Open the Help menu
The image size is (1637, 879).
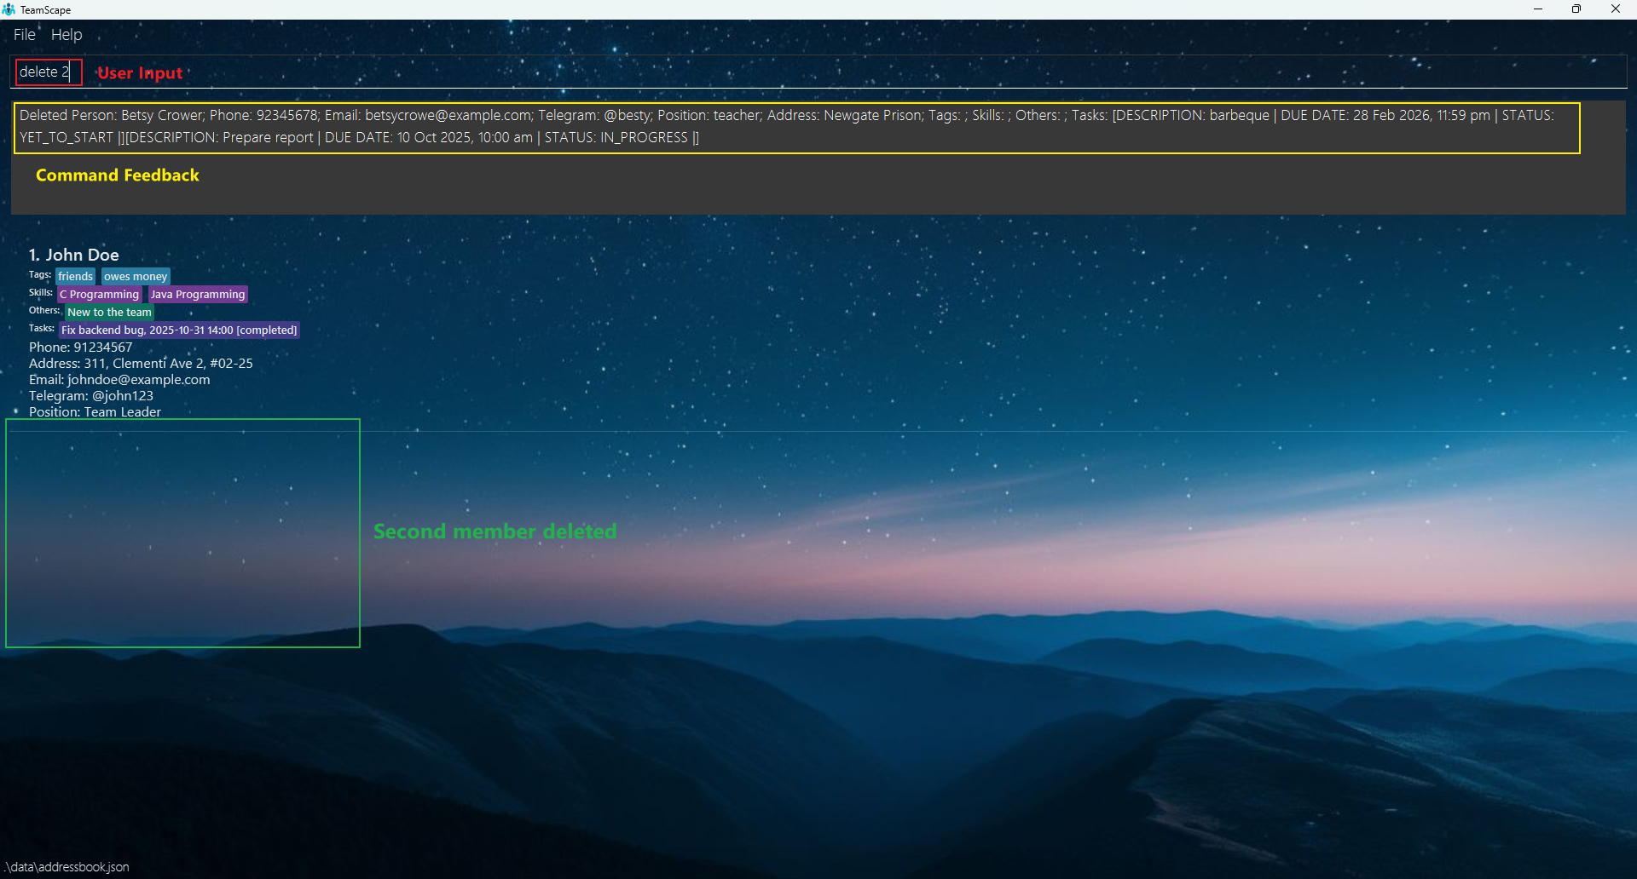pyautogui.click(x=67, y=35)
